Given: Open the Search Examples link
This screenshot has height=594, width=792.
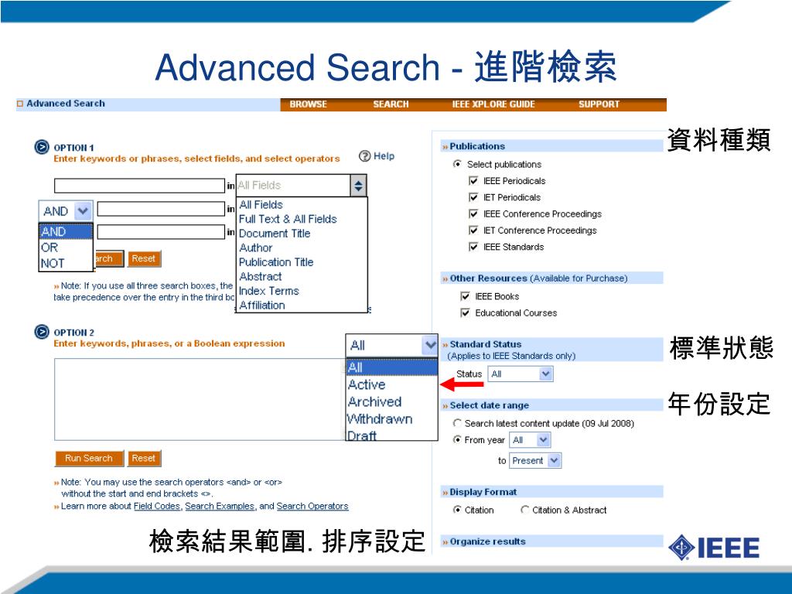Looking at the screenshot, I should tap(220, 506).
